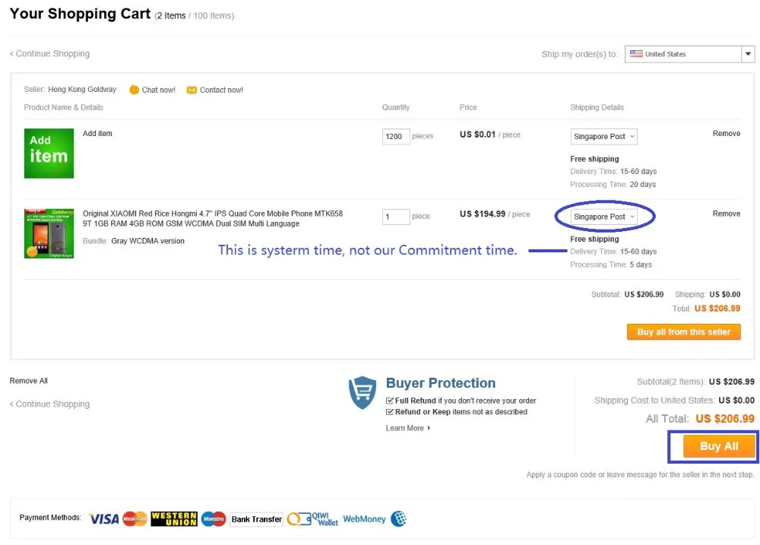Select the VISA payment logo

(103, 519)
